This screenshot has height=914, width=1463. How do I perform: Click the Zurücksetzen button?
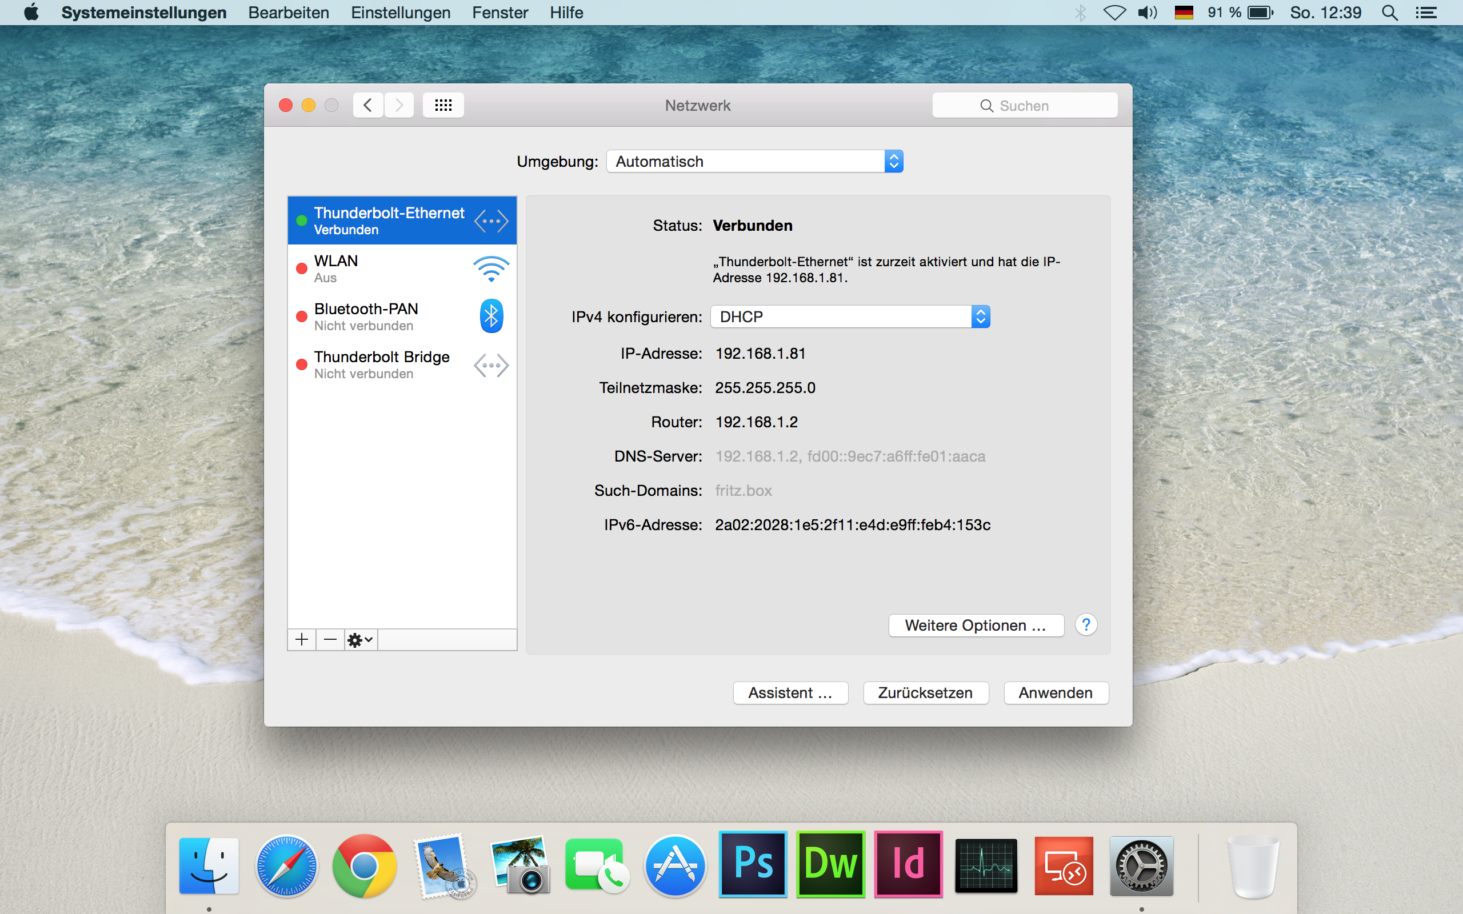pos(926,693)
